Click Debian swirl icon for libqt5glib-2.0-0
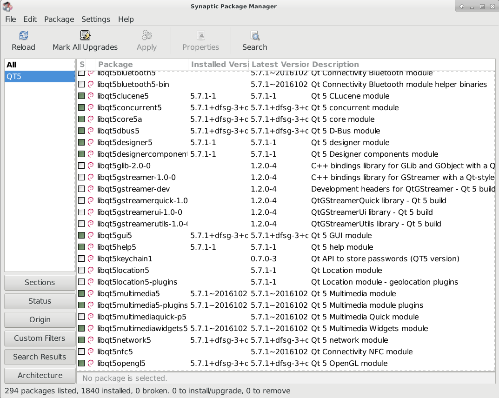 pyautogui.click(x=91, y=166)
